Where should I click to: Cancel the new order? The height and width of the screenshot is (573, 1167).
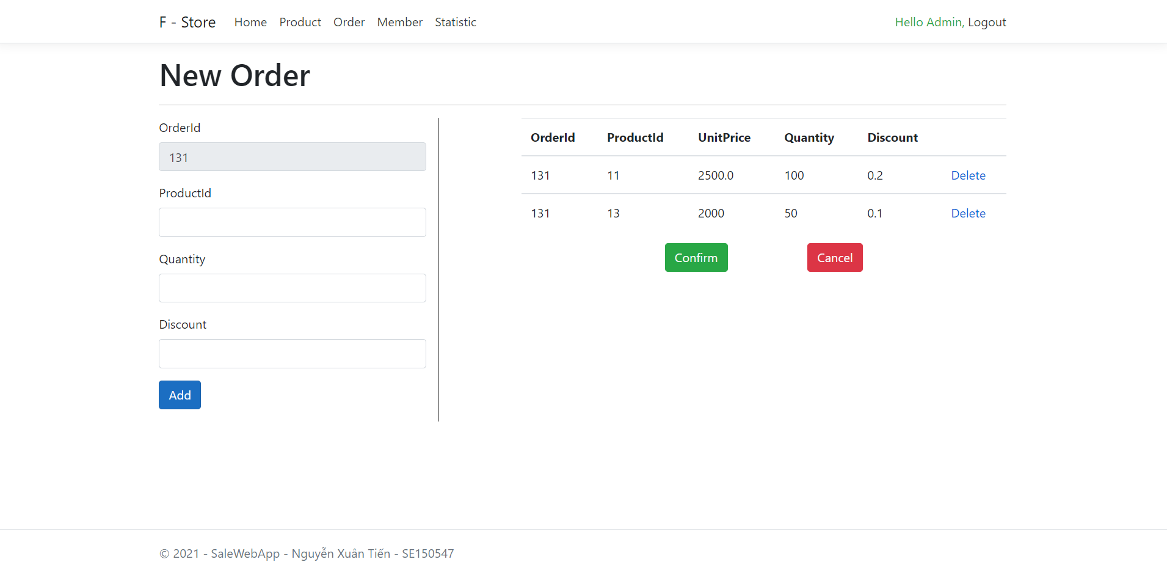click(834, 257)
